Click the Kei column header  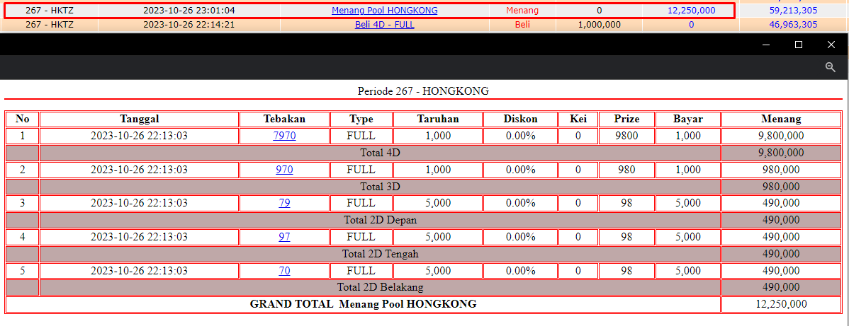[578, 119]
